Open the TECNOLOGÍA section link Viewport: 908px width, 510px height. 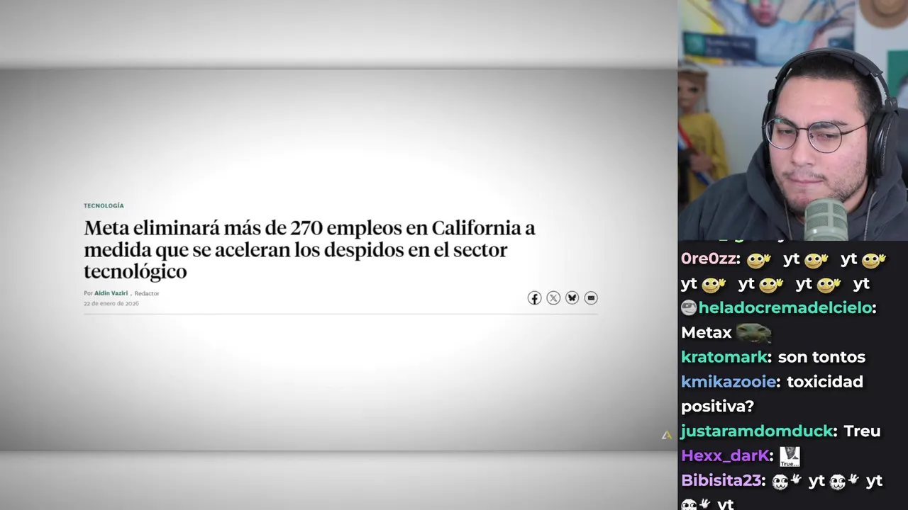tap(104, 205)
